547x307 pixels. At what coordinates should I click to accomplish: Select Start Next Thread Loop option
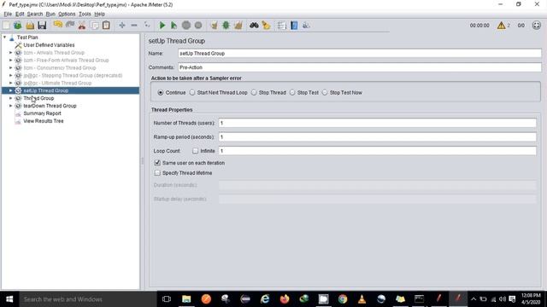(192, 93)
